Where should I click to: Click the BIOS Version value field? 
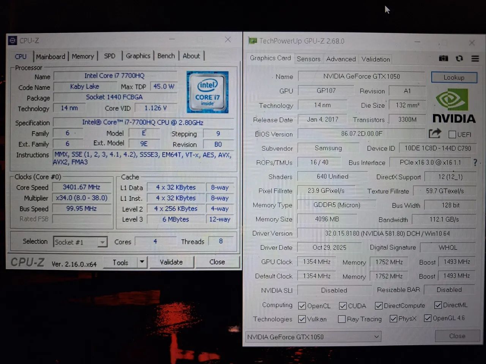tap(361, 134)
